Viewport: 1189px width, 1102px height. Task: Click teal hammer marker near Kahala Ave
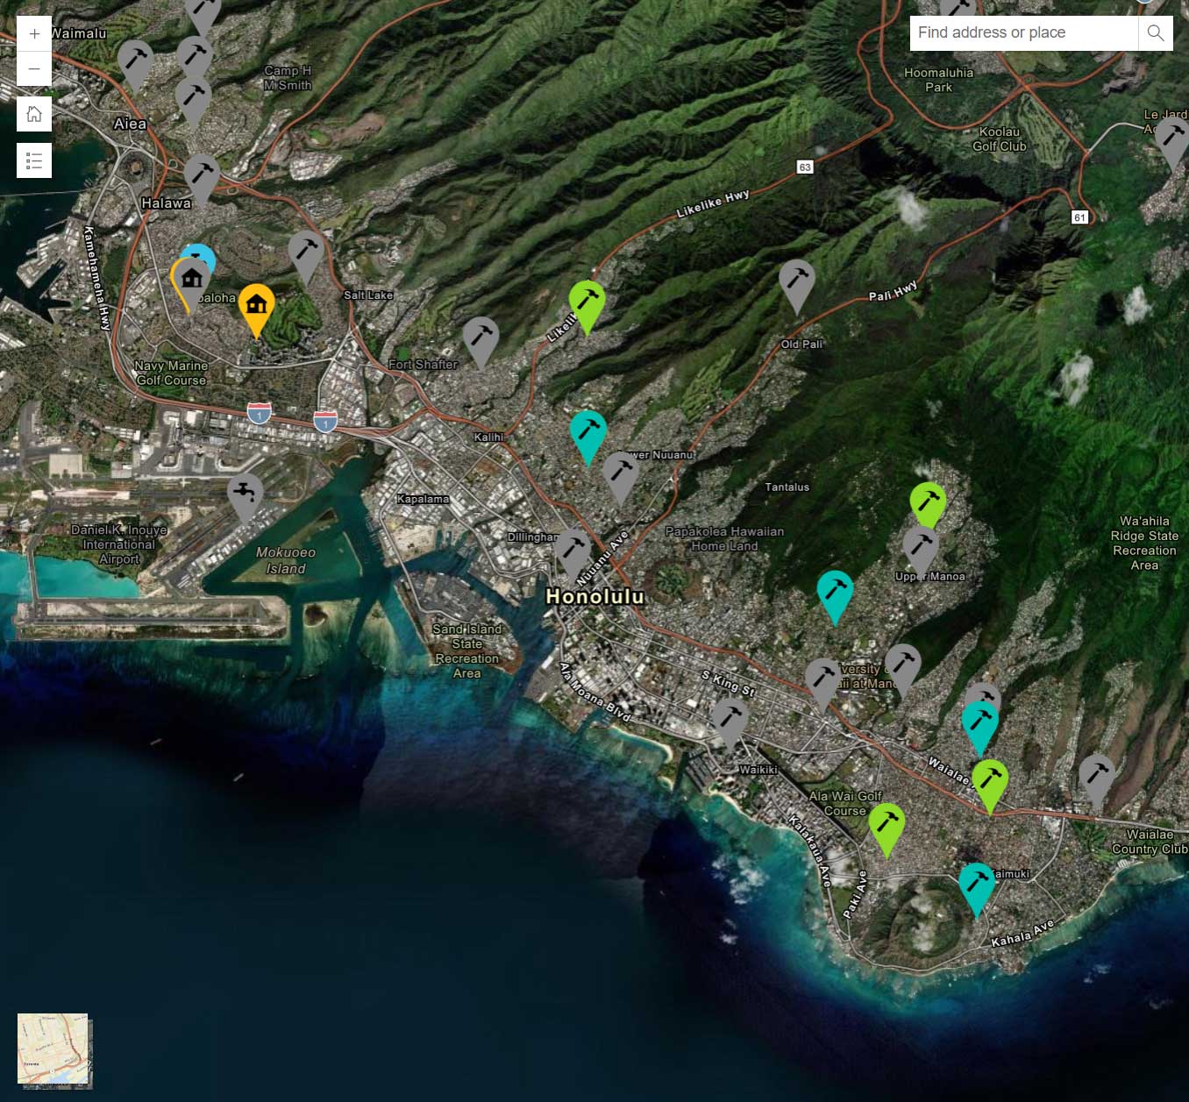click(976, 885)
